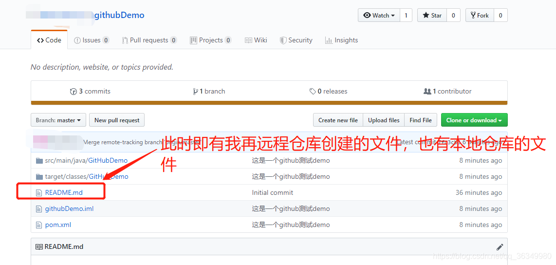View the 0 releases page
The image size is (556, 265).
(x=328, y=91)
